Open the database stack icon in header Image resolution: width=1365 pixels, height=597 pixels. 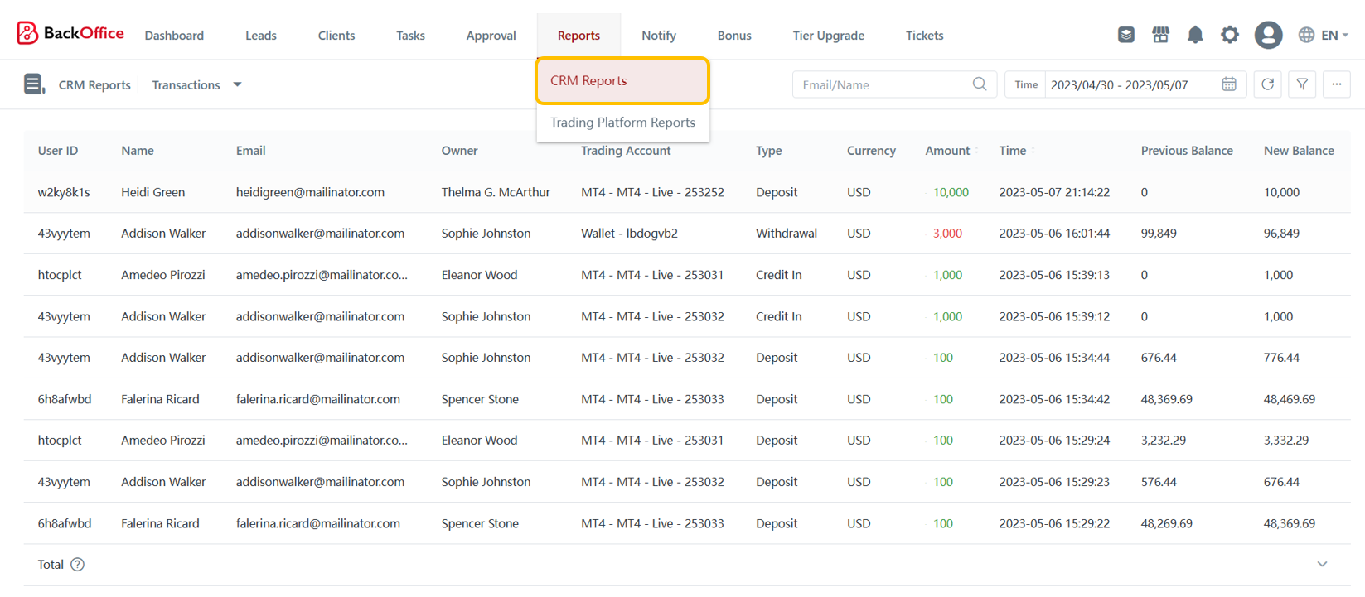(1125, 35)
